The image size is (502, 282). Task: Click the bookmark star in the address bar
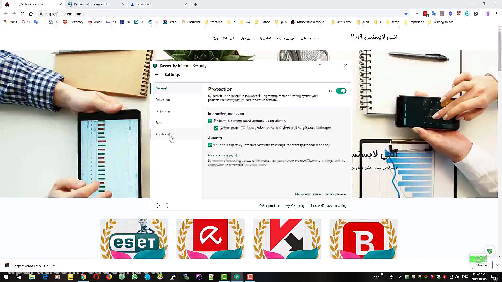[x=406, y=14]
